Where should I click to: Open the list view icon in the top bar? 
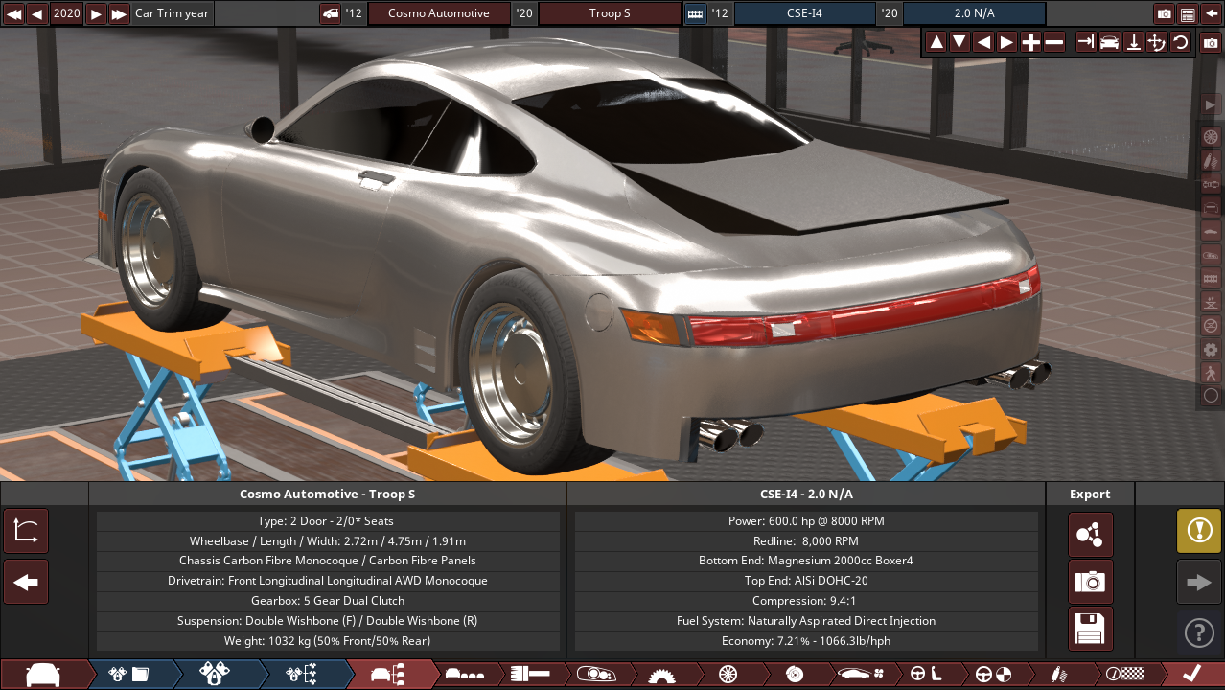click(1188, 13)
